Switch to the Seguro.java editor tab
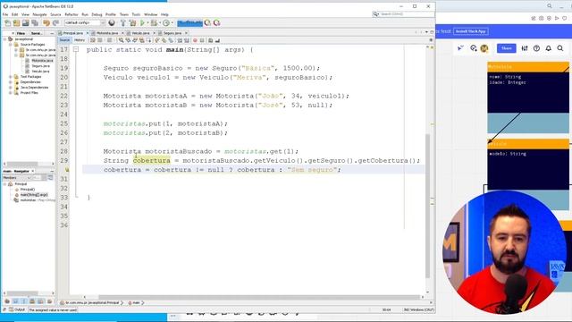The image size is (572, 322). tap(172, 33)
